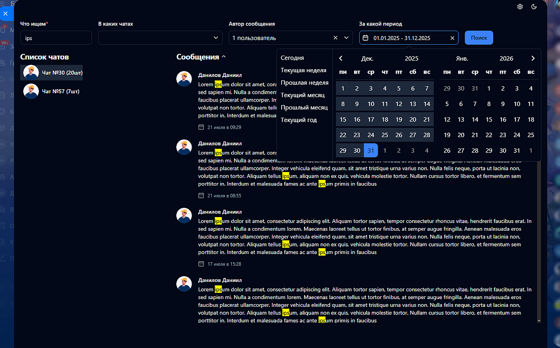Open chat 'Чат №30 (20шт)'

(52, 73)
